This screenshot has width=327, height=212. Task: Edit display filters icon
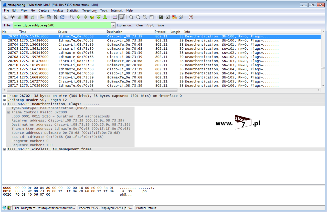tap(168, 17)
